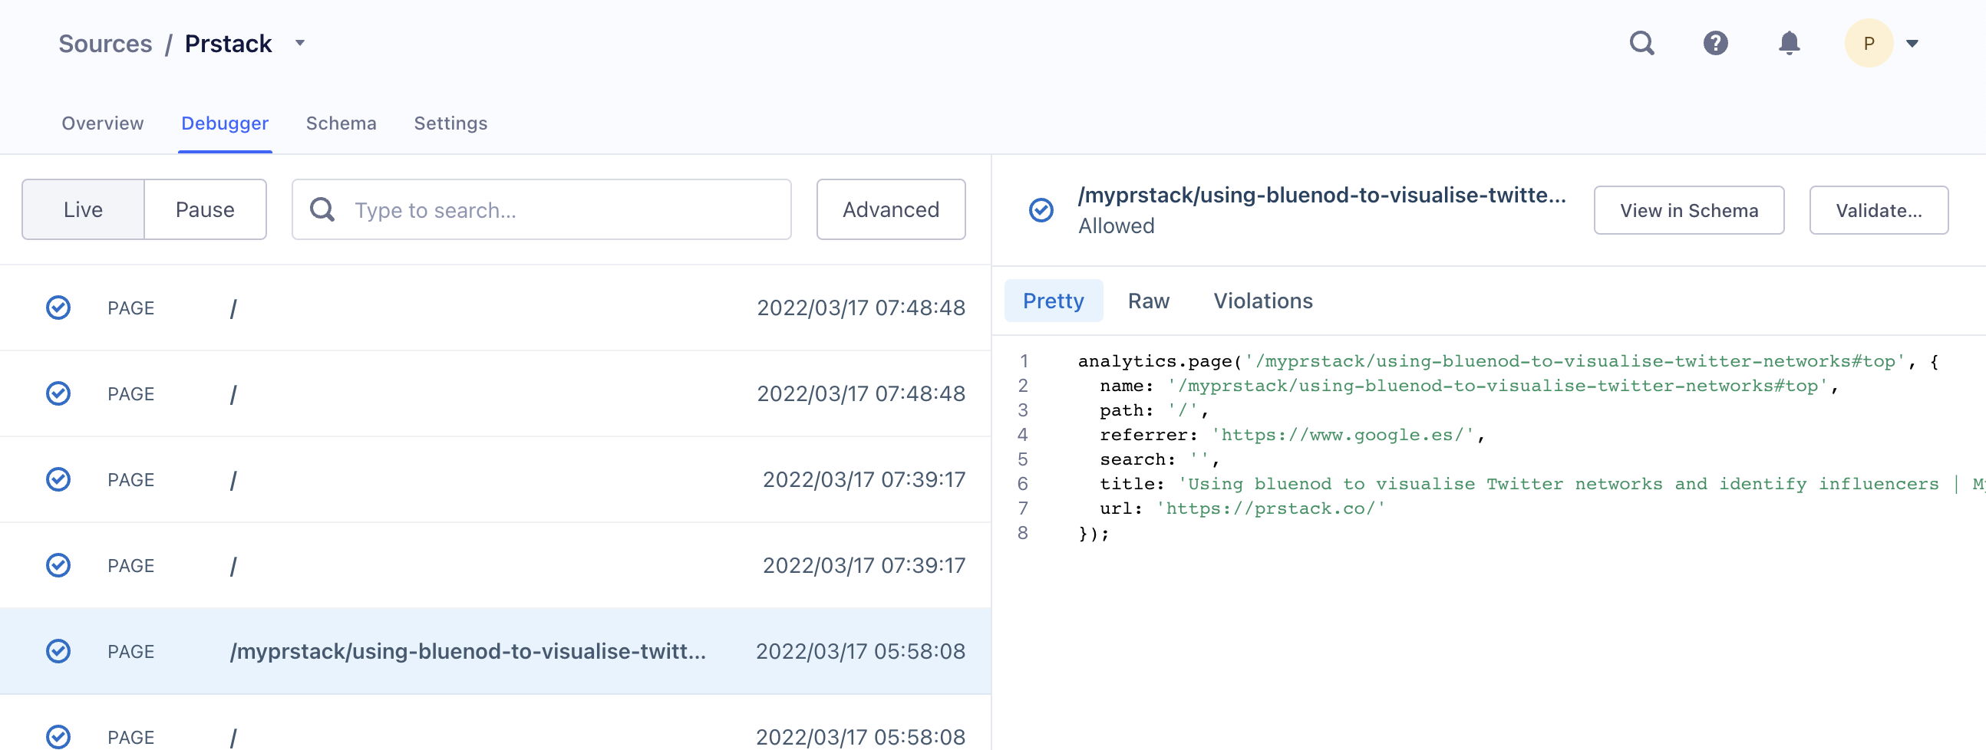Click the event title in detail header

tap(1322, 195)
